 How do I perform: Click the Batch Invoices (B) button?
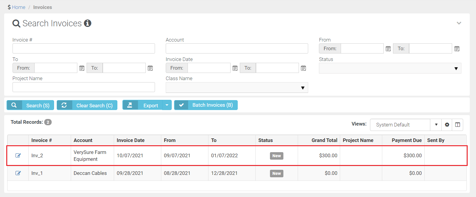click(x=206, y=105)
